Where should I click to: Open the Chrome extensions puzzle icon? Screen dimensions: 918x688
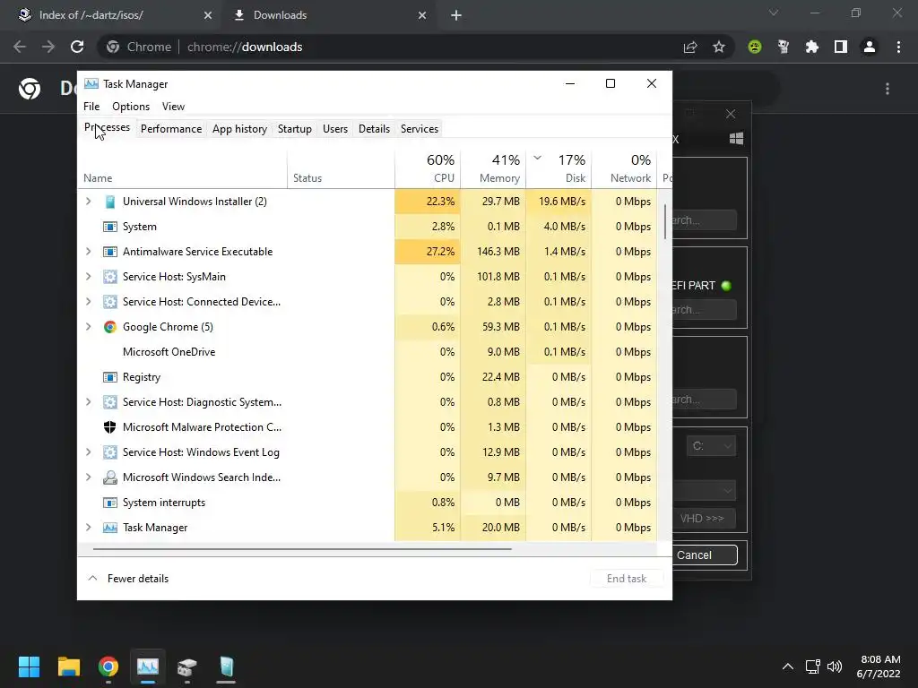tap(811, 47)
